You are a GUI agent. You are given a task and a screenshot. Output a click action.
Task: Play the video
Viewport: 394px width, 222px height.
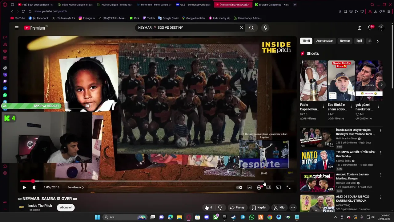point(24,187)
